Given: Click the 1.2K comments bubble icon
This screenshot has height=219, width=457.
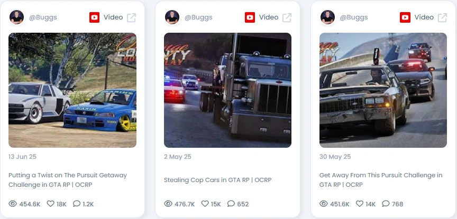Looking at the screenshot, I should [77, 204].
